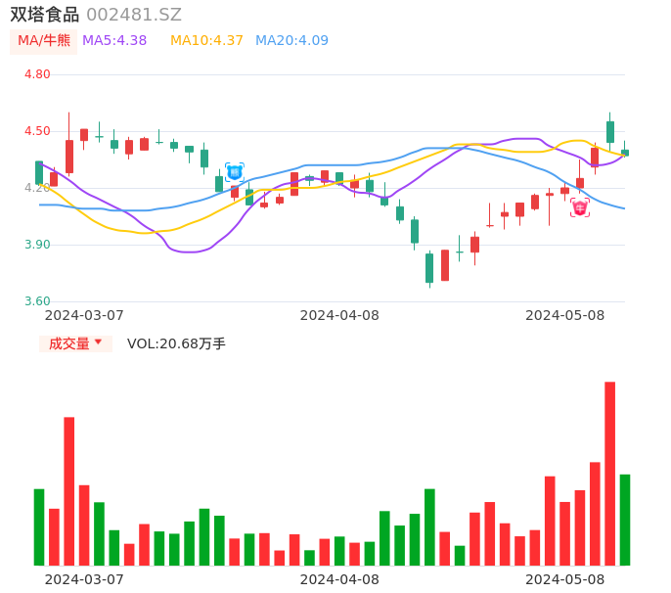This screenshot has height=593, width=671.
Task: Click the rightmost green volume bar
Action: point(625,520)
